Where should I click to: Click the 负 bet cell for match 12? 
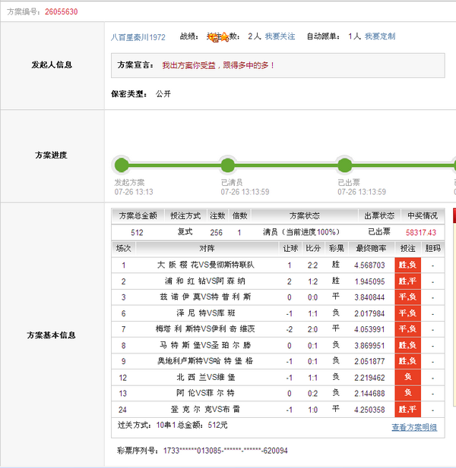407,377
